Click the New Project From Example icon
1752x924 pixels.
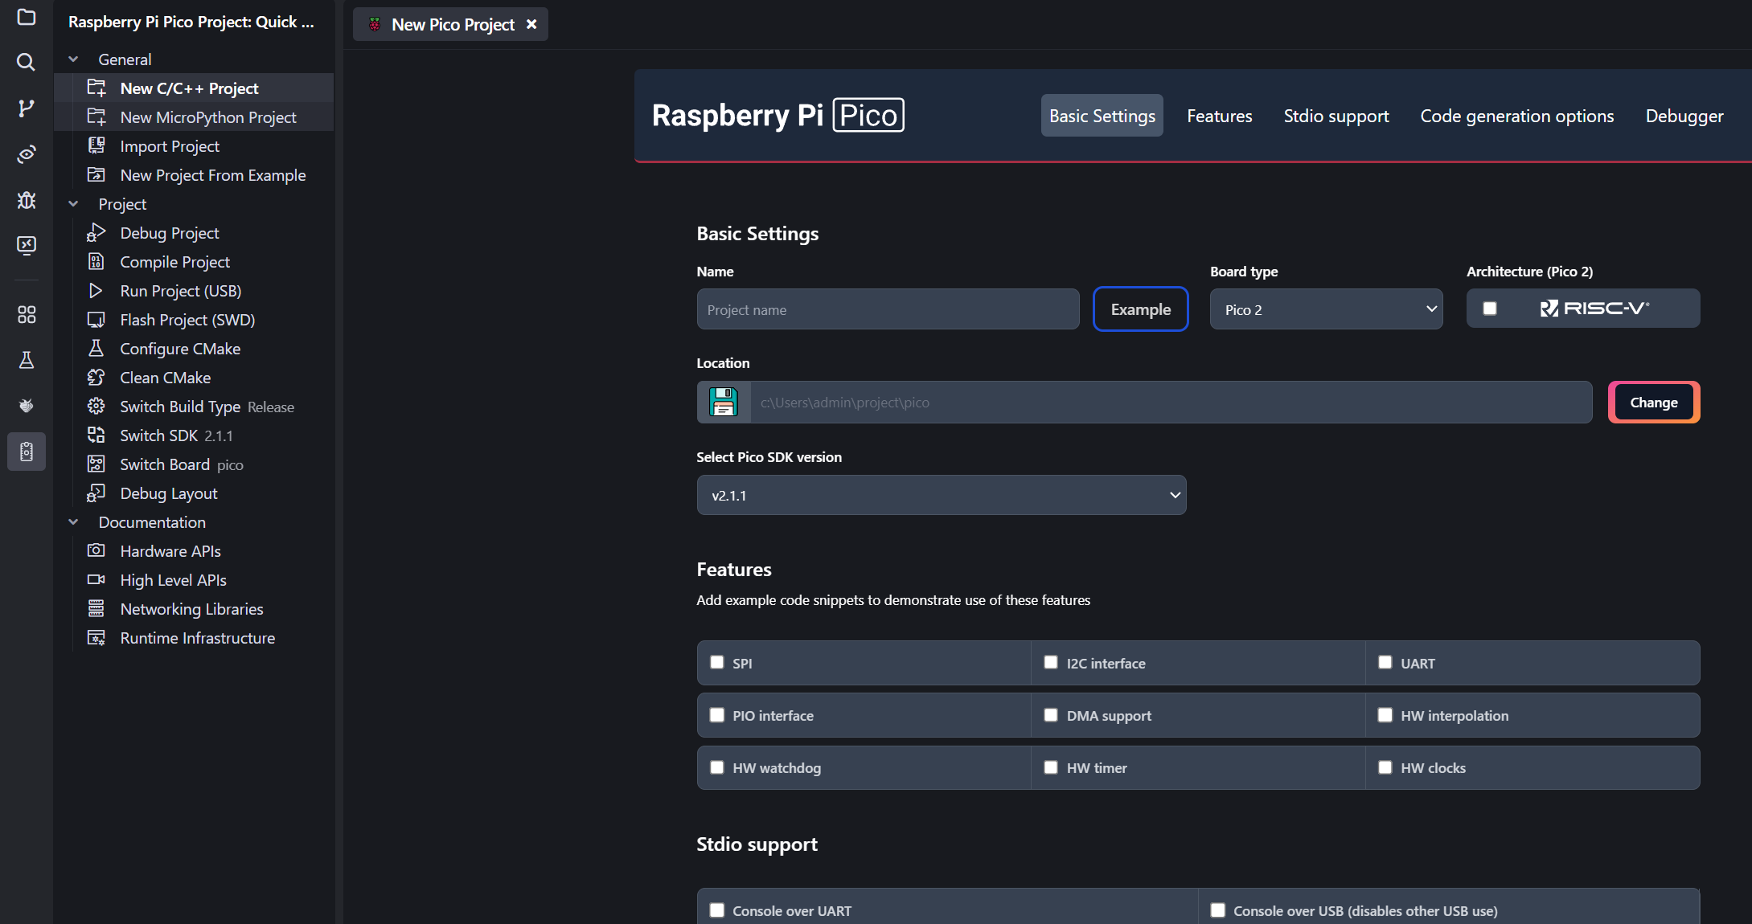click(96, 174)
